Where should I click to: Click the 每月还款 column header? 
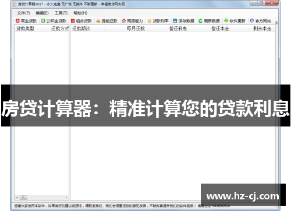click(x=125, y=29)
